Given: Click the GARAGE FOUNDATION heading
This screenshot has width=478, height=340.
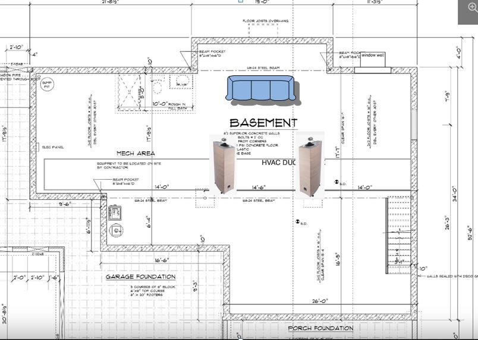Looking at the screenshot, I should tap(140, 277).
